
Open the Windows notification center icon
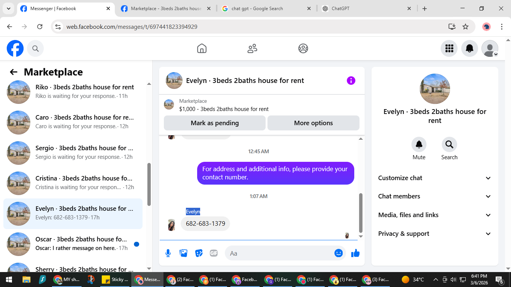coord(499,280)
